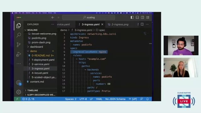The height and width of the screenshot is (113, 201).
Task: Click No JSON Schema status item
Action: (115, 99)
